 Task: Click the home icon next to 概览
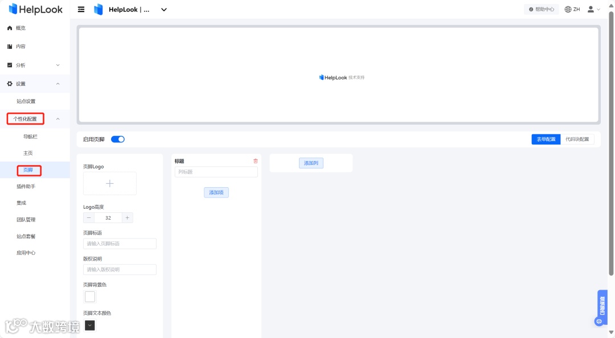[10, 28]
